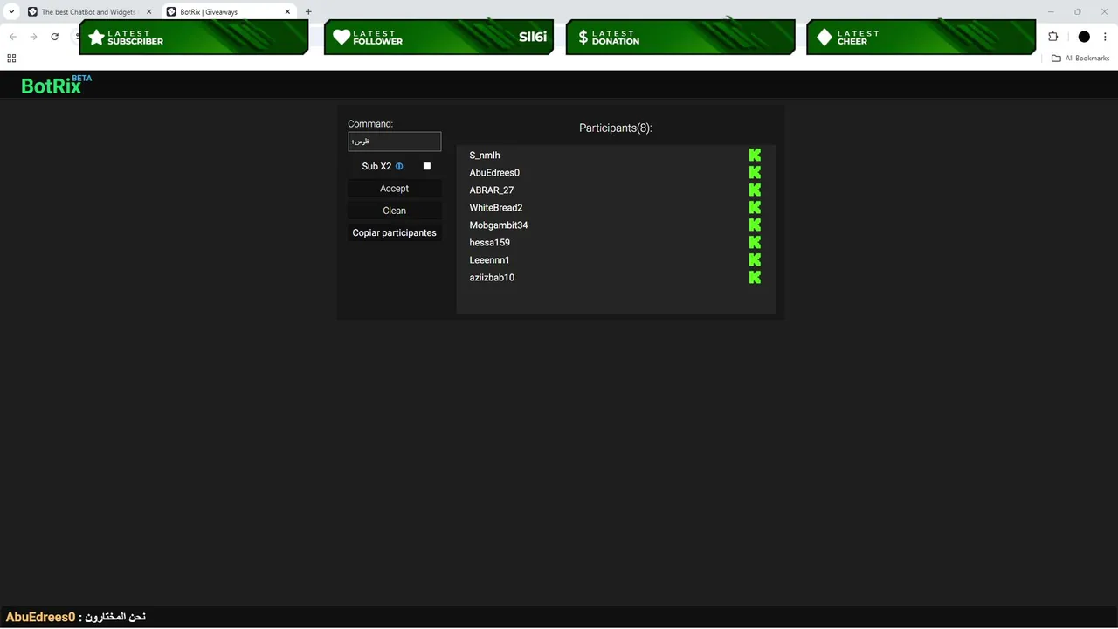Screen dimensions: 1118x629
Task: Open the tab search dropdown arrow
Action: [x=11, y=11]
